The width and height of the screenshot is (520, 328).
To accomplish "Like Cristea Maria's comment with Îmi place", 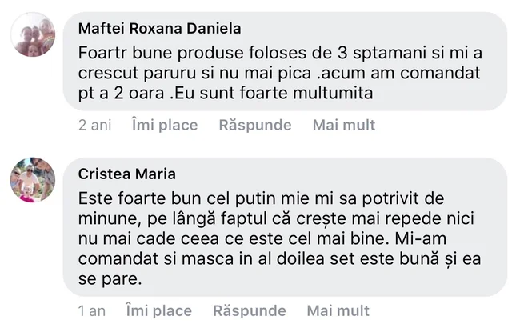I will pos(158,310).
